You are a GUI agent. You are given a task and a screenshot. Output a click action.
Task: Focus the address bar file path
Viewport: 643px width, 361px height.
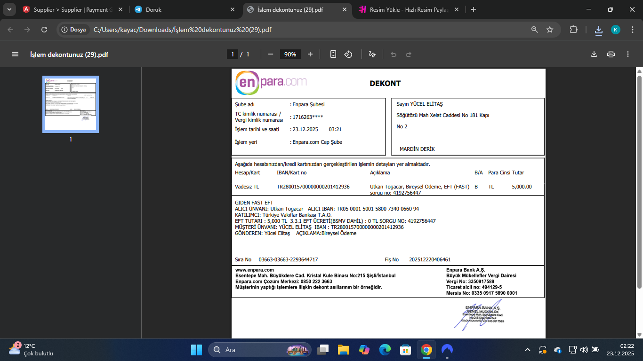183,30
